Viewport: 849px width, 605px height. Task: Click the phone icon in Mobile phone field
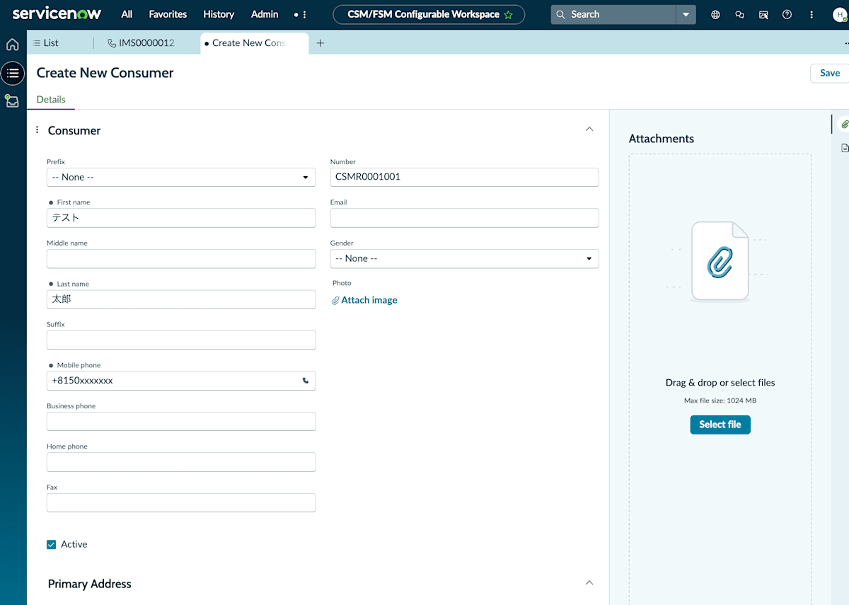306,381
